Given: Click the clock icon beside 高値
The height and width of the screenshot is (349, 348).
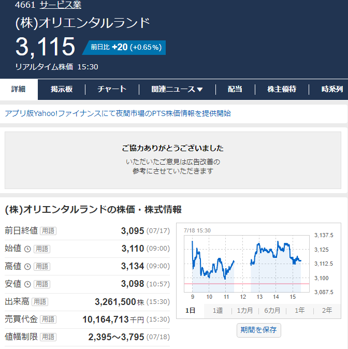Looking at the screenshot, I should tap(27, 267).
